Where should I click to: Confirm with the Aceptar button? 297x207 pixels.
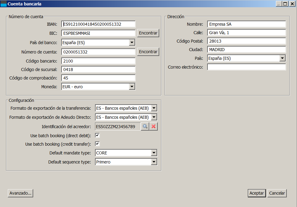(257, 193)
